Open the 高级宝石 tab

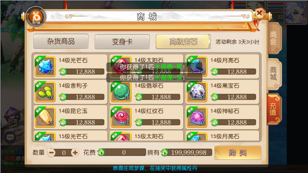[x=183, y=42]
